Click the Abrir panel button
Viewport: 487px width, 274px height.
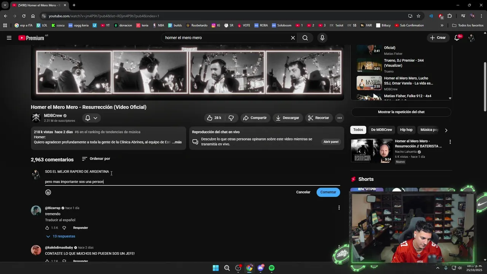(x=331, y=142)
